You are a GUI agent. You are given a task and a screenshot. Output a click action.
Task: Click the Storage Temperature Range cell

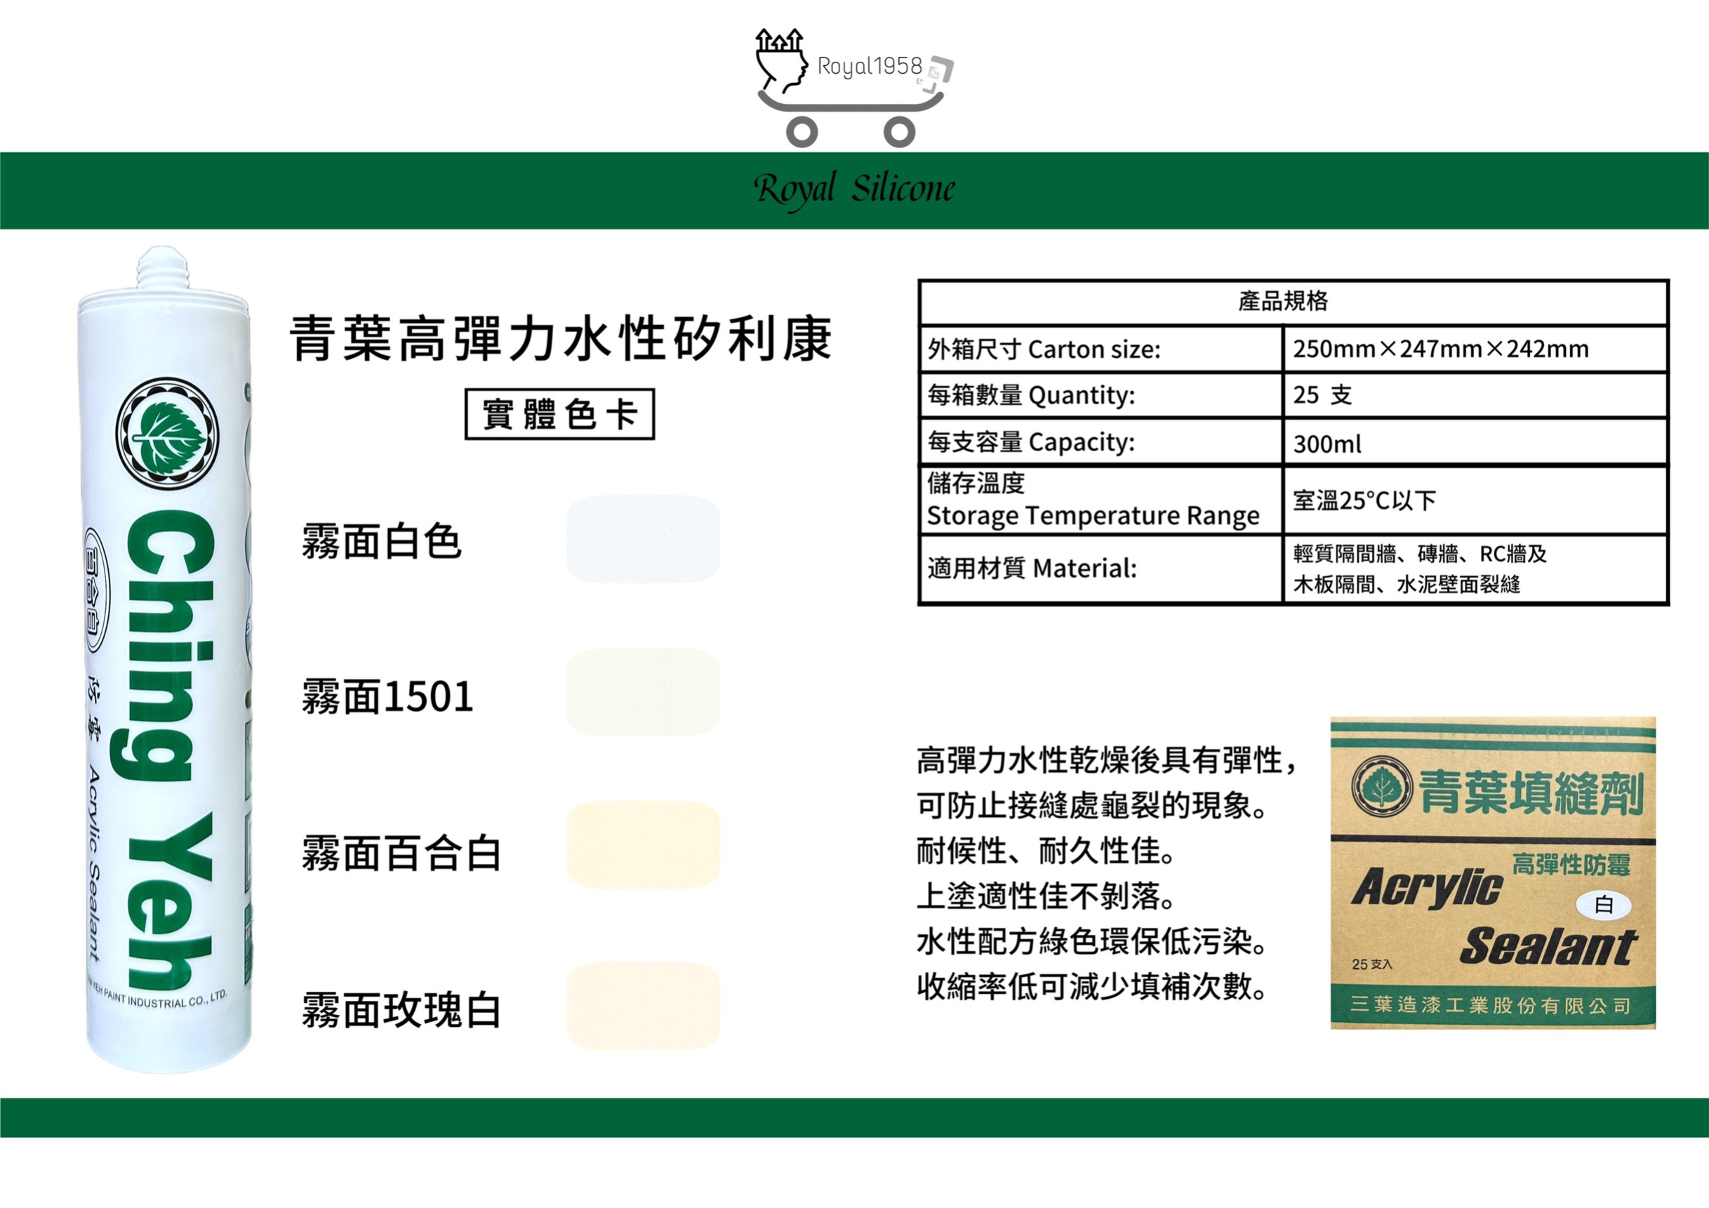pyautogui.click(x=1102, y=500)
